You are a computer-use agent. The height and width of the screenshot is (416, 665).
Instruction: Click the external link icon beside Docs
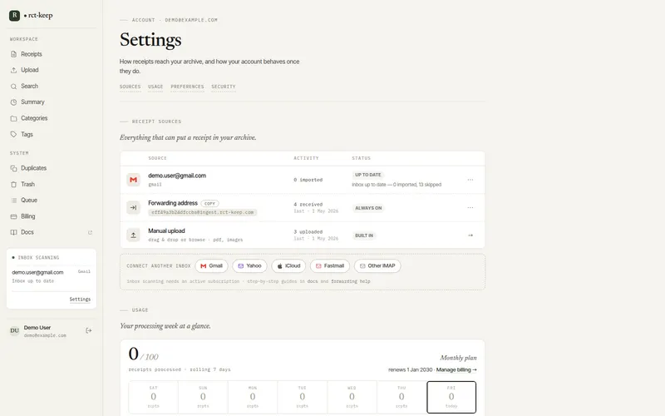click(90, 232)
